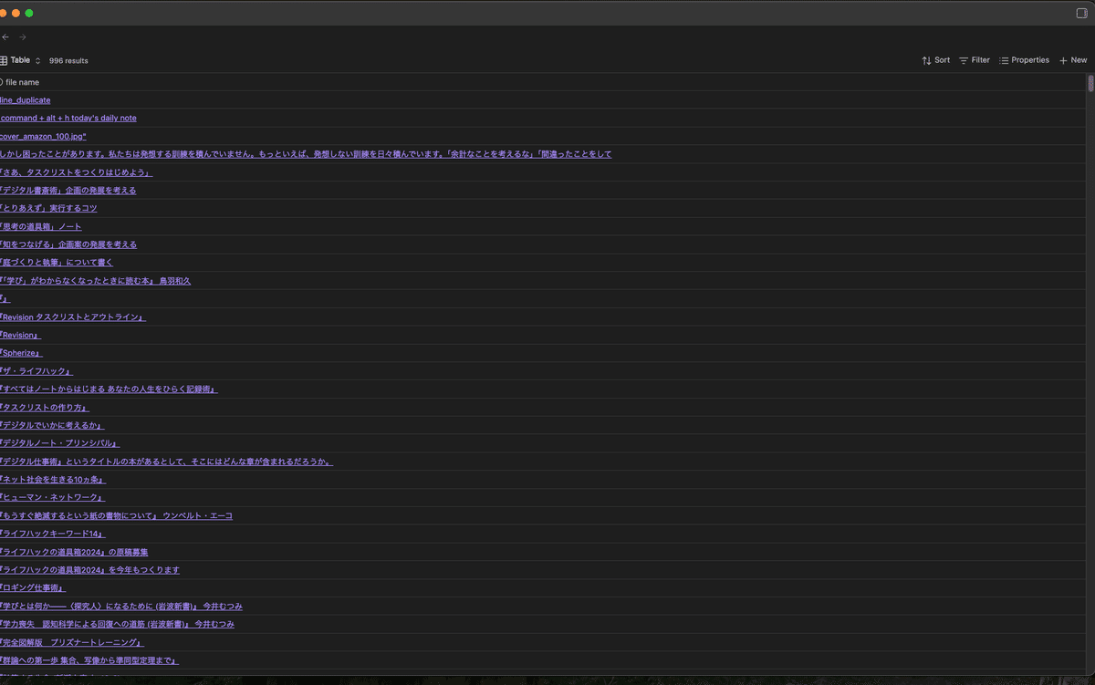
Task: Open 『ライフハックの道具箱2024』を今年もつくります
Action: pos(89,570)
